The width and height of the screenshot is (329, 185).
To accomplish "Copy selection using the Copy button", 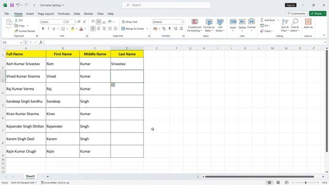I will click(x=20, y=26).
